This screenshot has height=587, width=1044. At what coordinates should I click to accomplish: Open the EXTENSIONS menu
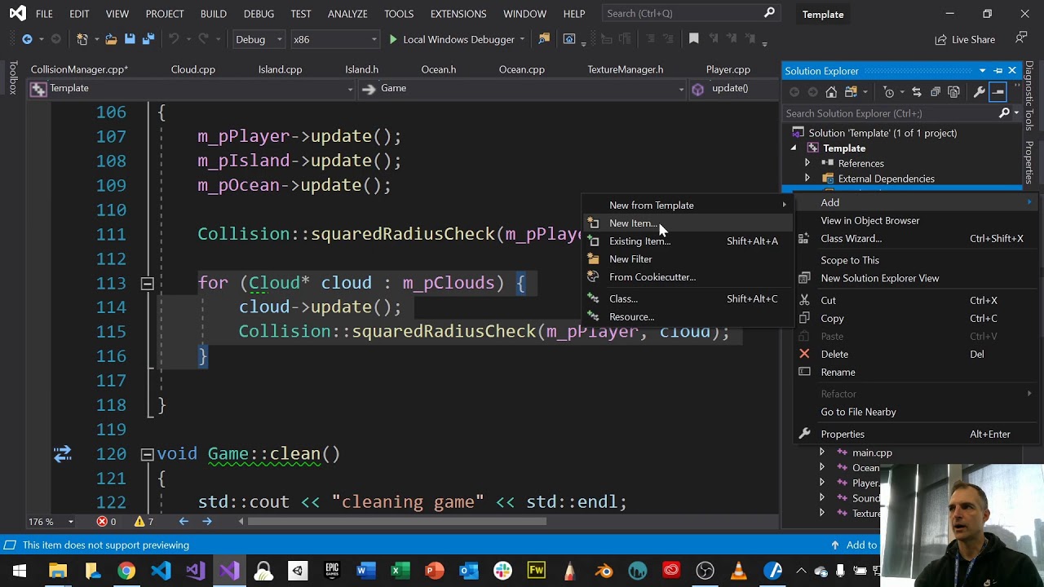[458, 14]
